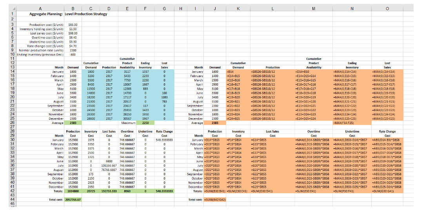Click the formula '=SUM(B30:B41)'
The height and width of the screenshot is (219, 423).
215,191
